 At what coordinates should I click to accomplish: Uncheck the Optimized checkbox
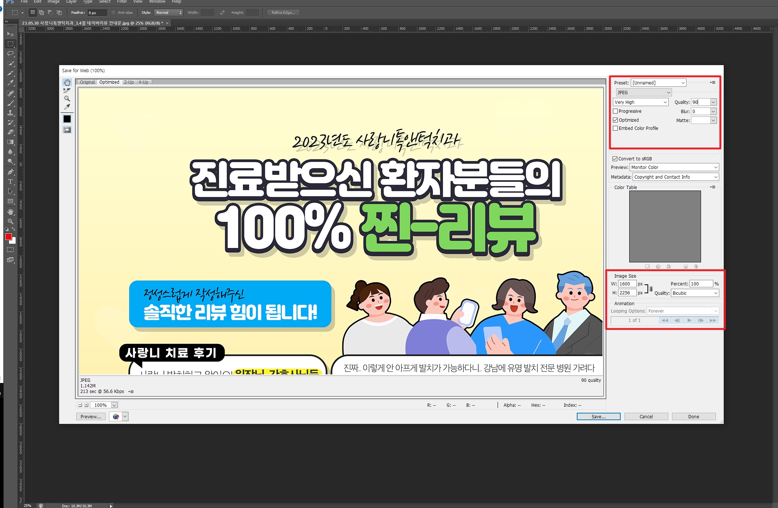pos(615,120)
